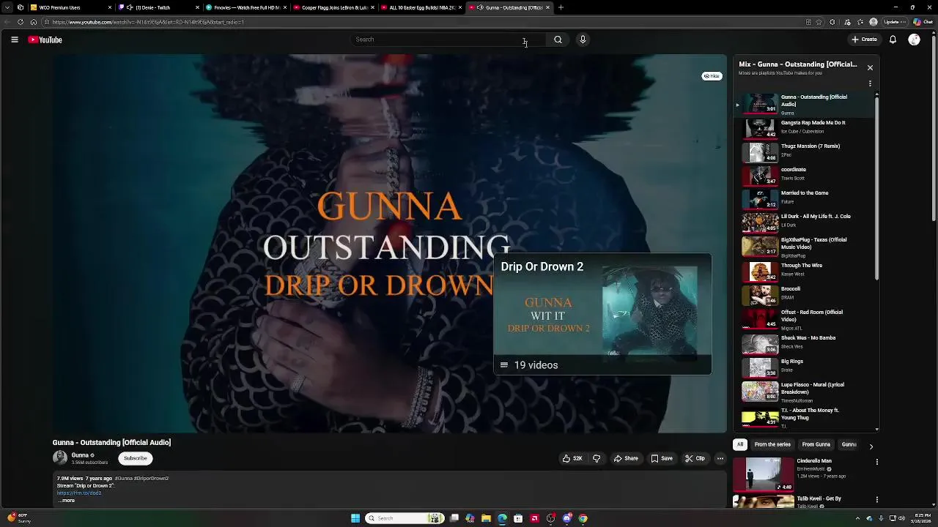938x527 pixels.
Task: Select Lupe Fiasco - Mural entry
Action: click(x=806, y=392)
